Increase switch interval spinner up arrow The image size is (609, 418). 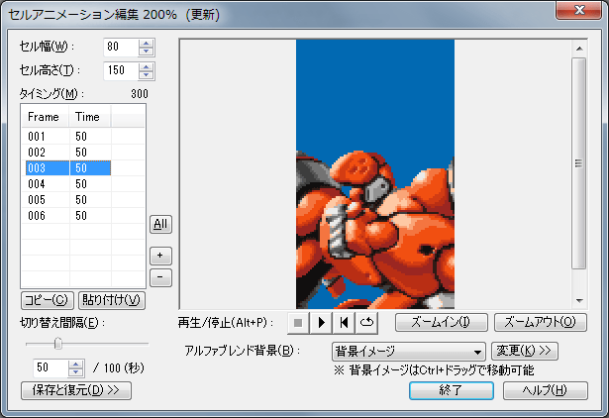pyautogui.click(x=75, y=365)
